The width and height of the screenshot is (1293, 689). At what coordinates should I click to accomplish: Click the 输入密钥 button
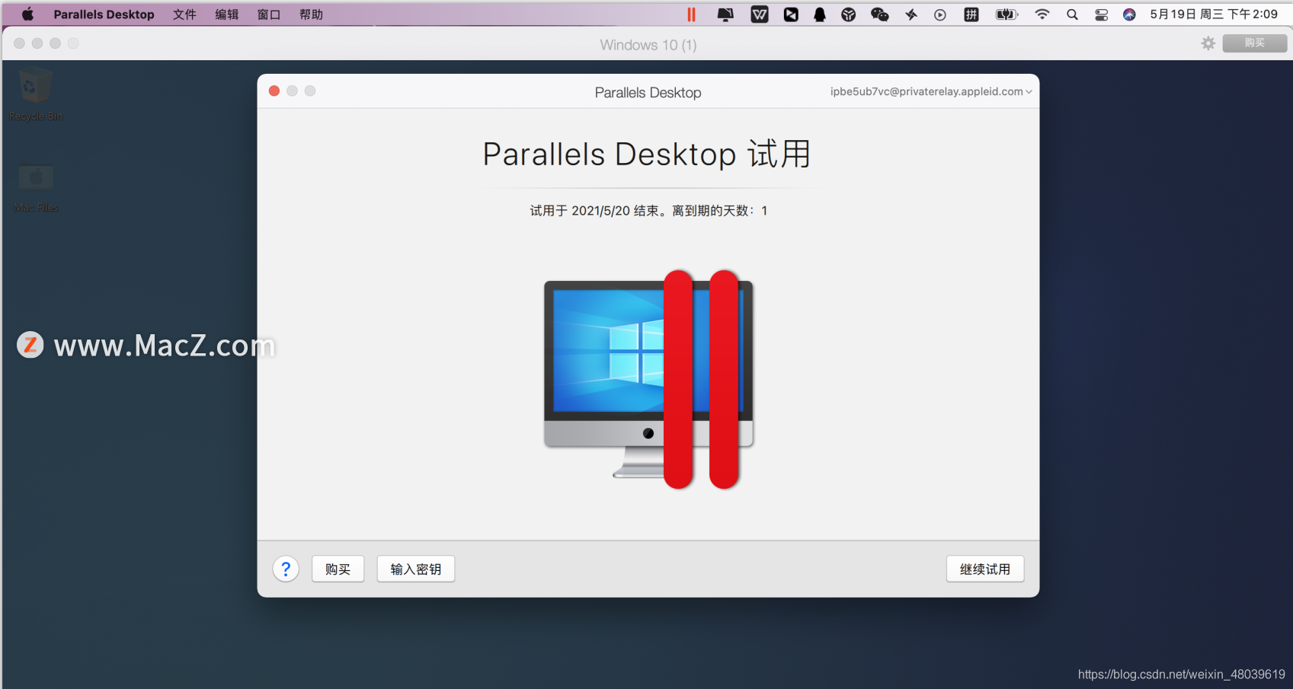click(x=416, y=569)
